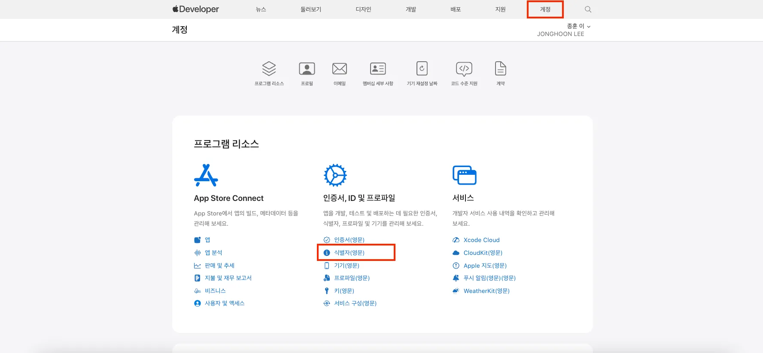Open the 사용자 및 액세스 link
The height and width of the screenshot is (353, 763).
pos(225,303)
